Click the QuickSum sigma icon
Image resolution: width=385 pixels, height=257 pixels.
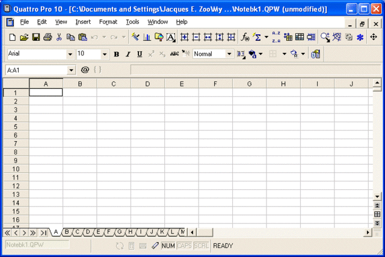257,37
